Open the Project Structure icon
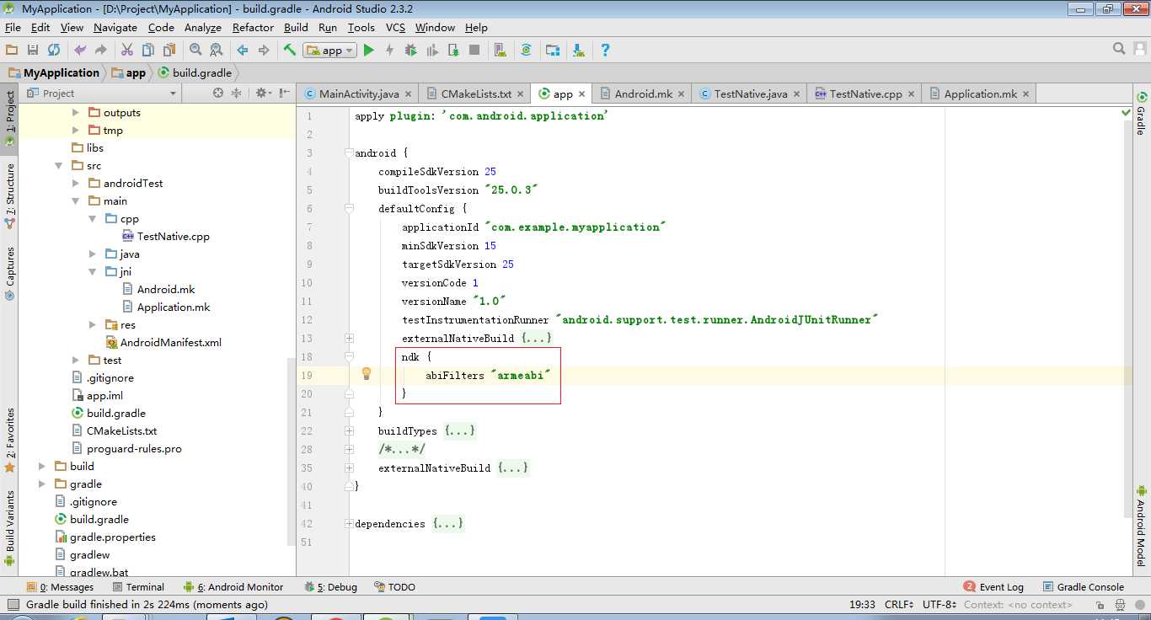Viewport: 1151px width, 620px height. tap(553, 51)
